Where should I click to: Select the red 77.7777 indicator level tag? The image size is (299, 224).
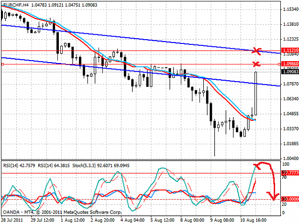(x=290, y=173)
